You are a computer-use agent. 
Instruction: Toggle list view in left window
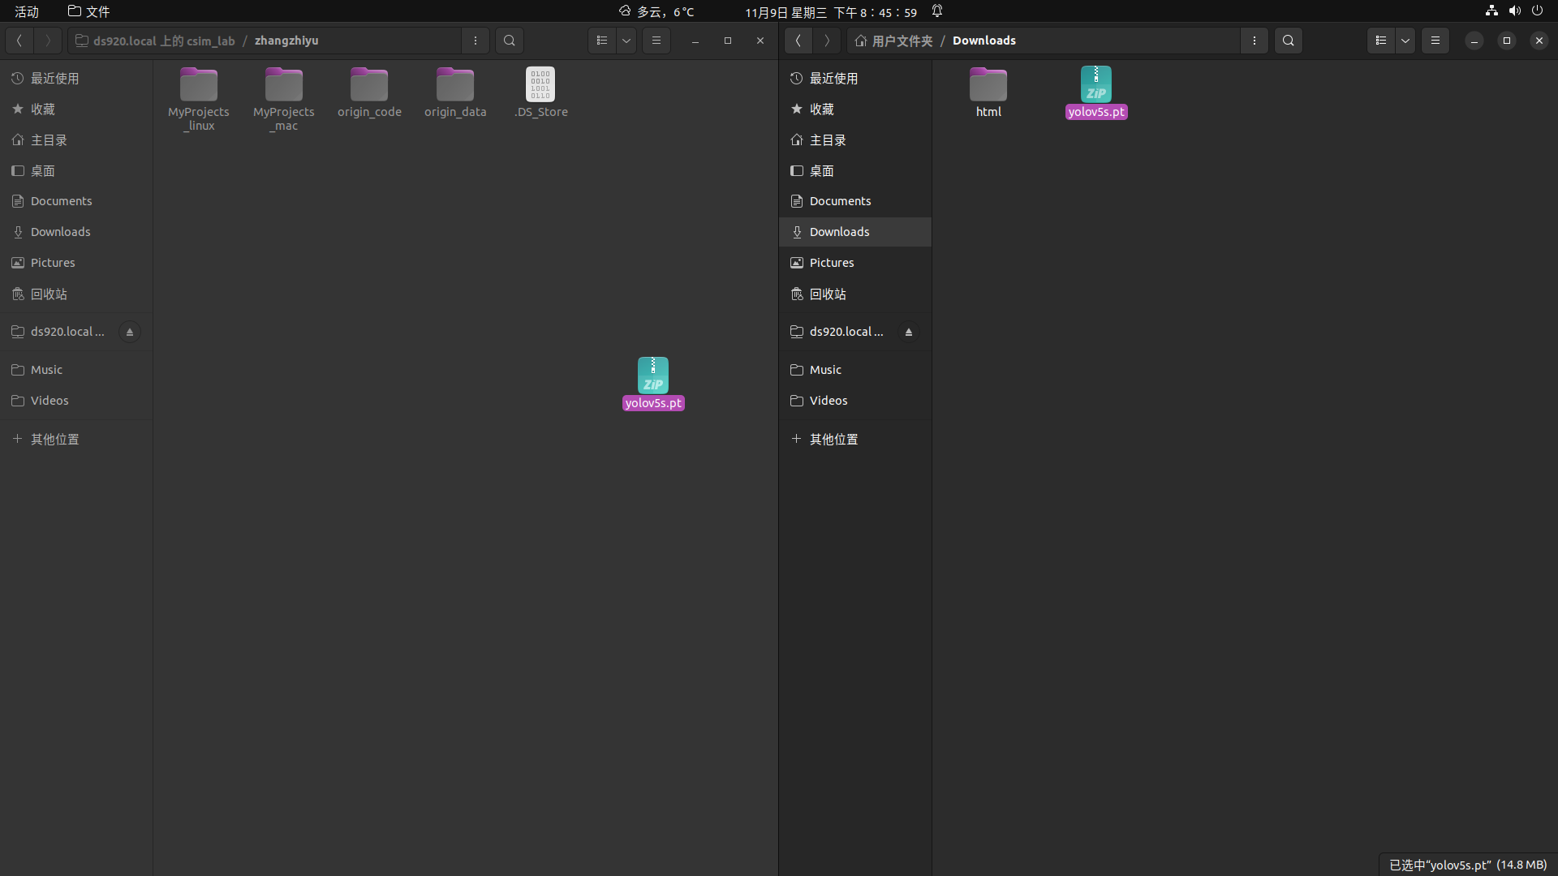point(602,41)
